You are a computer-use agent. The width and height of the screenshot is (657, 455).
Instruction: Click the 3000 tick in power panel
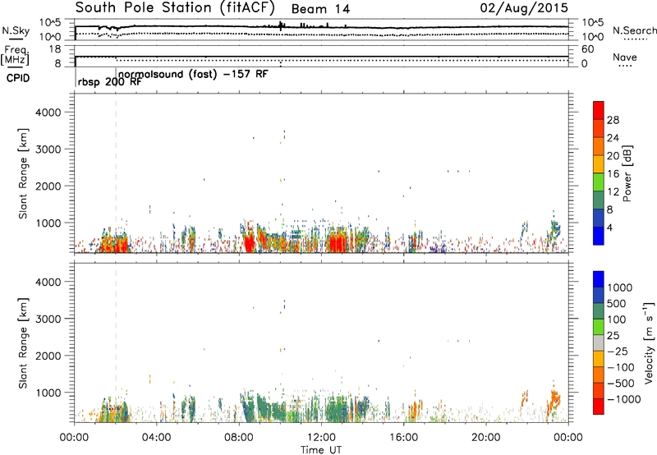pos(48,149)
